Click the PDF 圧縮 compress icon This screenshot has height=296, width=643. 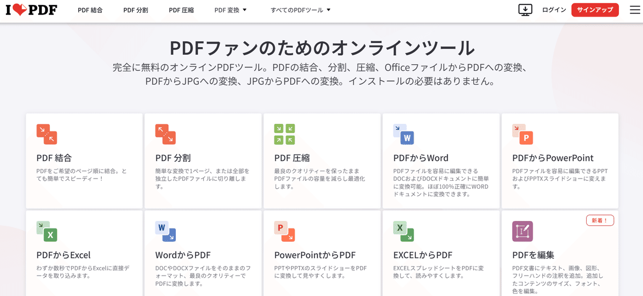coord(285,135)
